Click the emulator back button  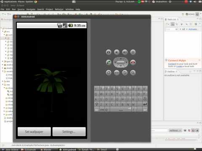click(x=125, y=73)
